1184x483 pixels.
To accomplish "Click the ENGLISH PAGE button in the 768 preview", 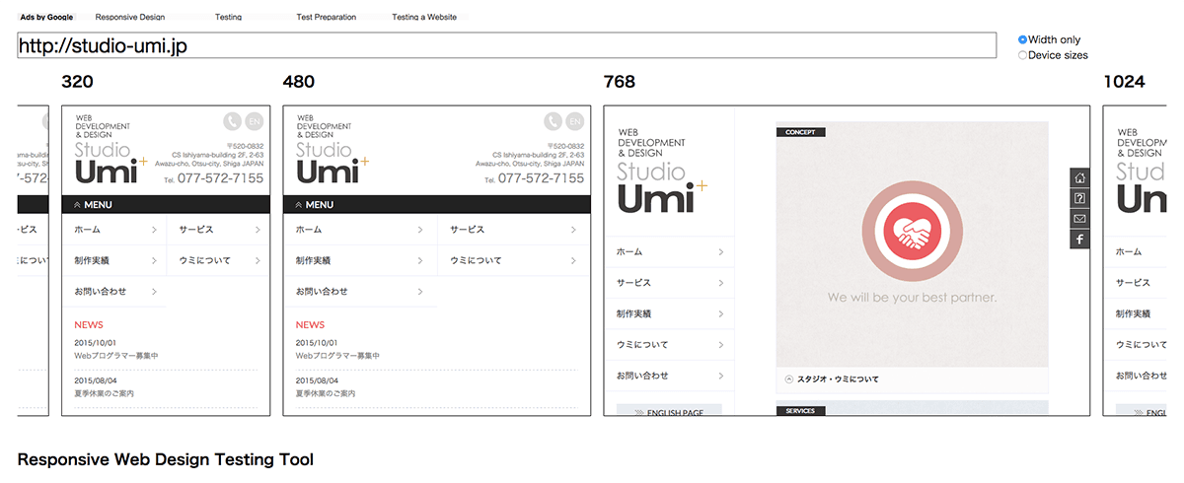I will pyautogui.click(x=669, y=412).
